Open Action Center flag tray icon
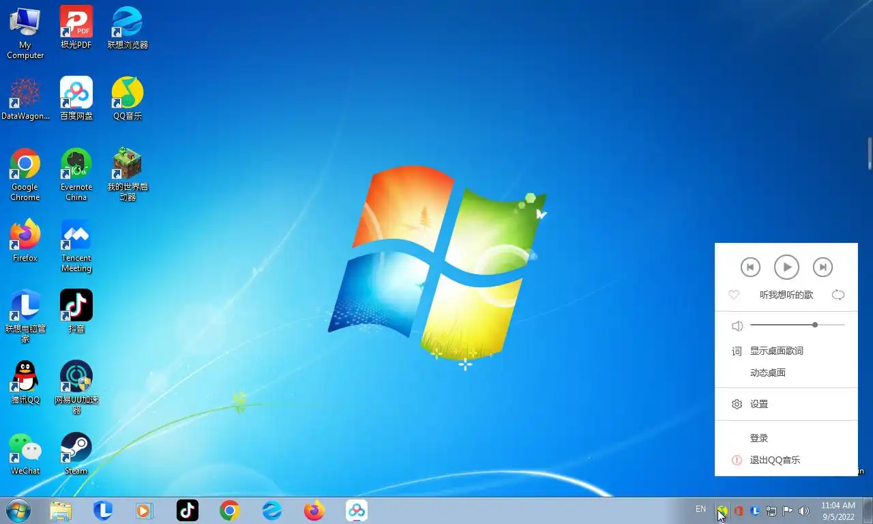The width and height of the screenshot is (873, 524). tap(788, 510)
